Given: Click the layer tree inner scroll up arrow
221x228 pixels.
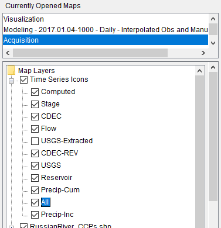Looking at the screenshot, I should pyautogui.click(x=199, y=71).
